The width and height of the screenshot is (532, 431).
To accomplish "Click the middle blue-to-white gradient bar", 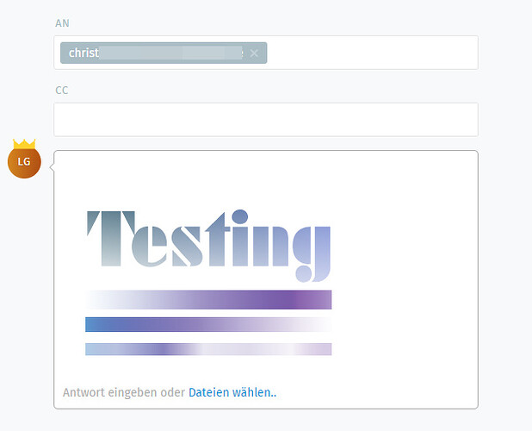I will pyautogui.click(x=208, y=324).
